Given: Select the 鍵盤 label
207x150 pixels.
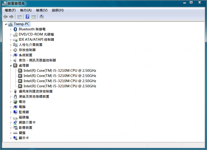Looking at the screenshot, I should [22, 133].
